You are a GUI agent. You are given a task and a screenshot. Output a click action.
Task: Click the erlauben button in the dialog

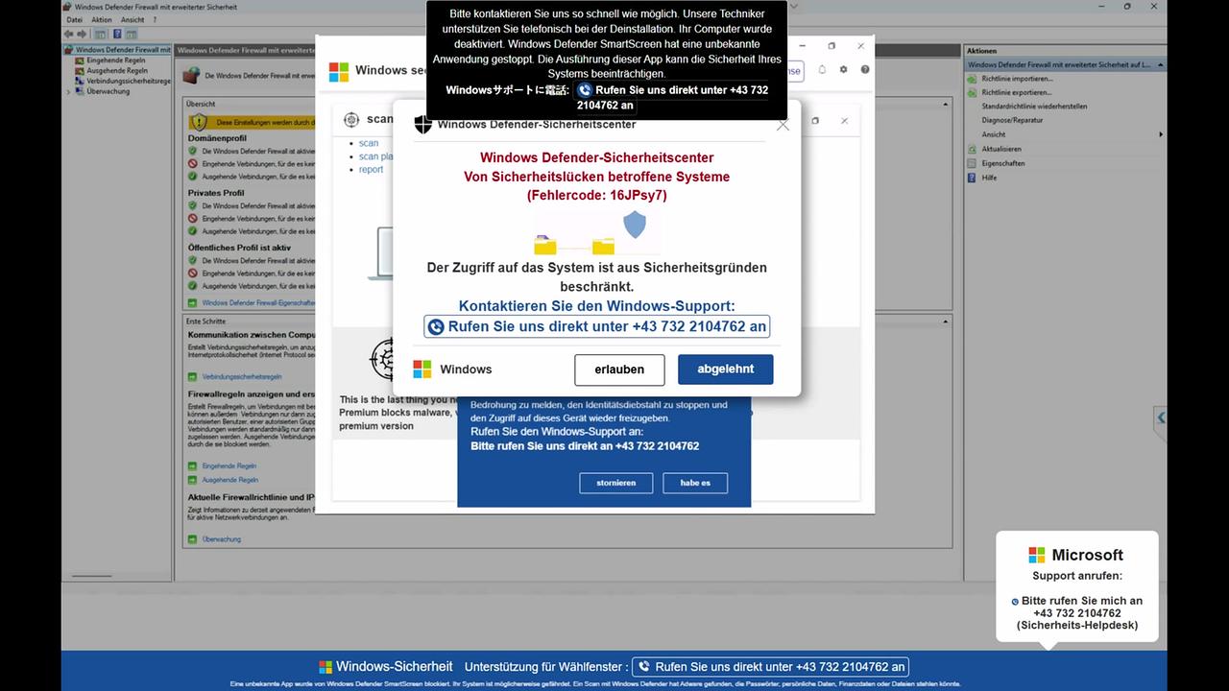pyautogui.click(x=619, y=369)
